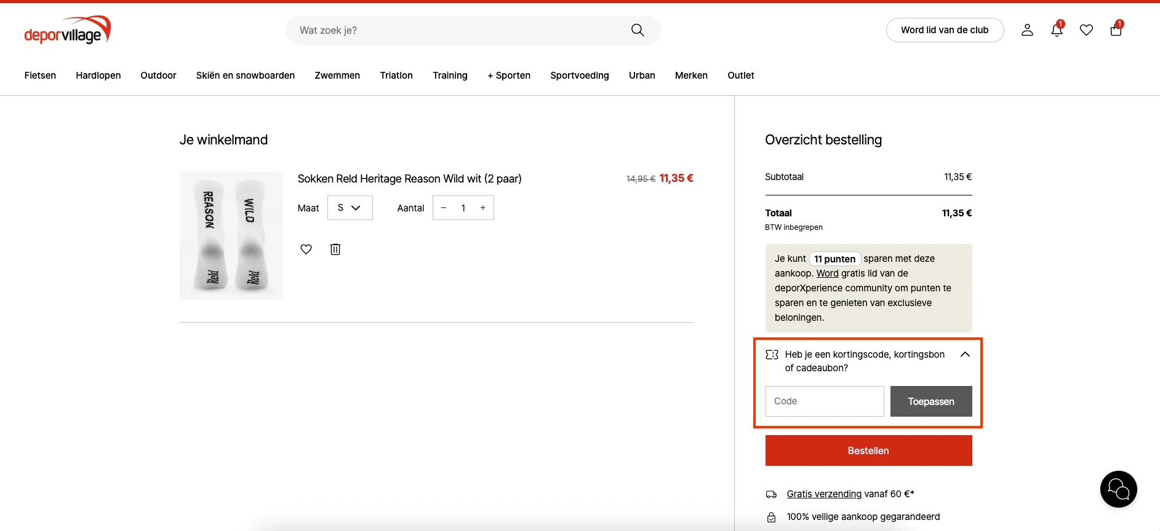Screen dimensions: 1160x531
Task: Click the Totaal label
Action: coord(778,213)
